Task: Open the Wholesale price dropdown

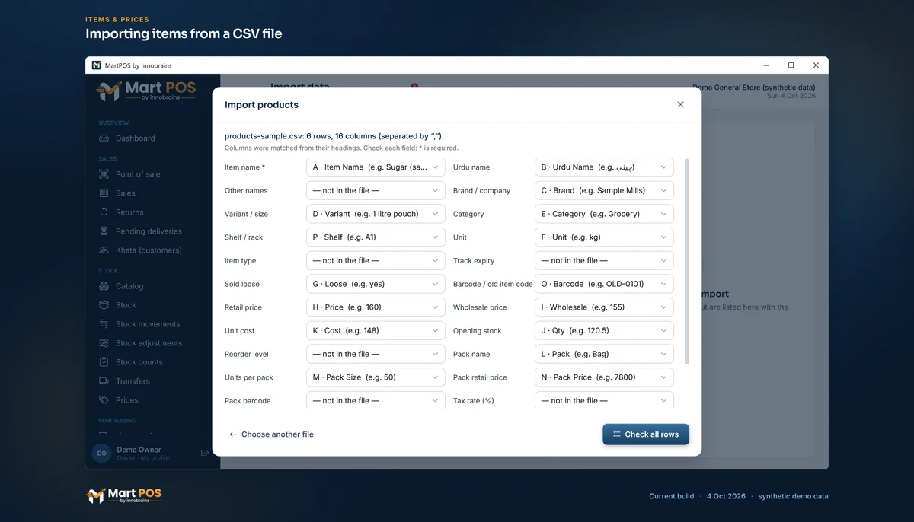Action: click(x=604, y=307)
